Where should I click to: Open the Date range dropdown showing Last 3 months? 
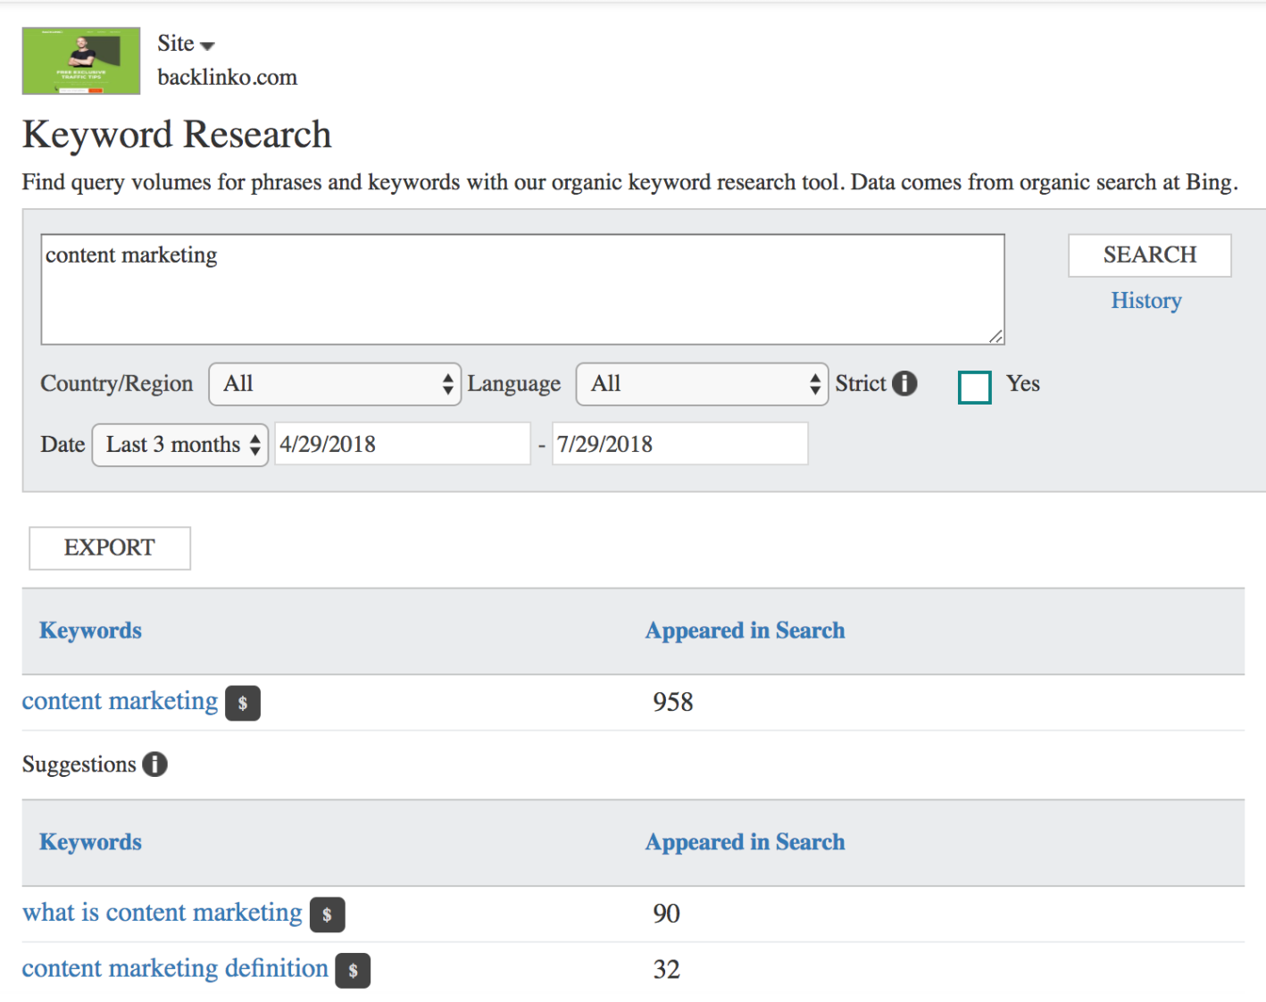179,444
